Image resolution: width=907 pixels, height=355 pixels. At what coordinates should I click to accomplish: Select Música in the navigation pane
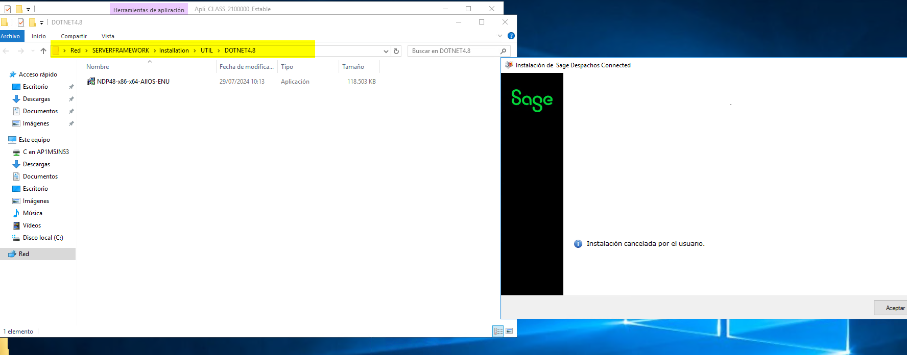32,213
